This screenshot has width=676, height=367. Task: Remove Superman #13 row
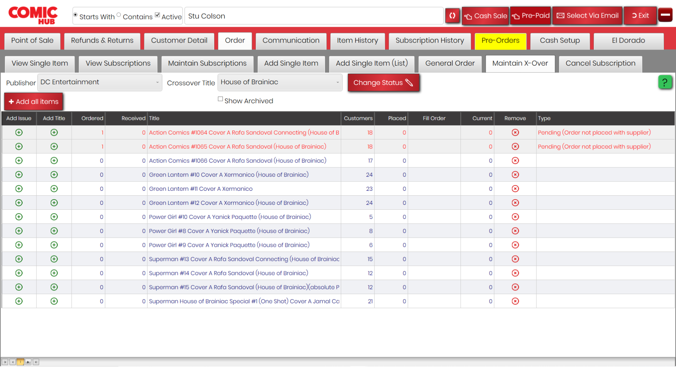515,259
